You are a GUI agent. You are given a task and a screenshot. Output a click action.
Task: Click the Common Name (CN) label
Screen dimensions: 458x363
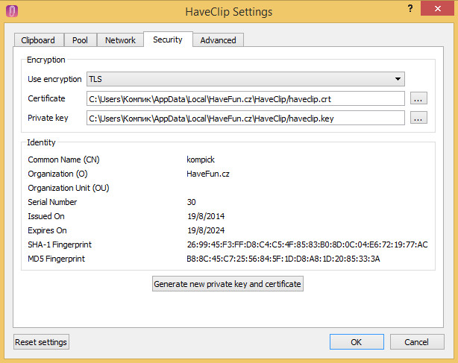coord(63,160)
